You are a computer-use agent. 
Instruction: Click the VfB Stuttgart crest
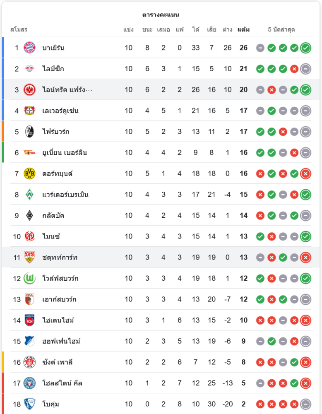29,257
